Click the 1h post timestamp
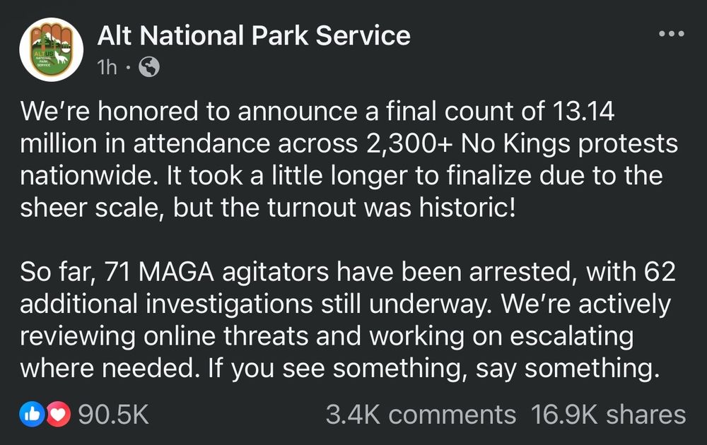 tap(107, 67)
